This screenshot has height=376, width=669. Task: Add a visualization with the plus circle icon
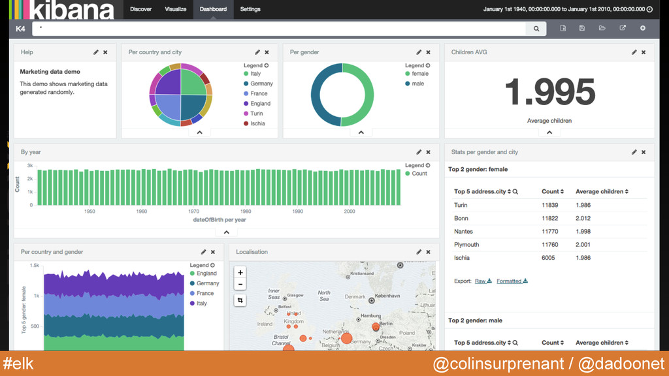[x=643, y=28]
